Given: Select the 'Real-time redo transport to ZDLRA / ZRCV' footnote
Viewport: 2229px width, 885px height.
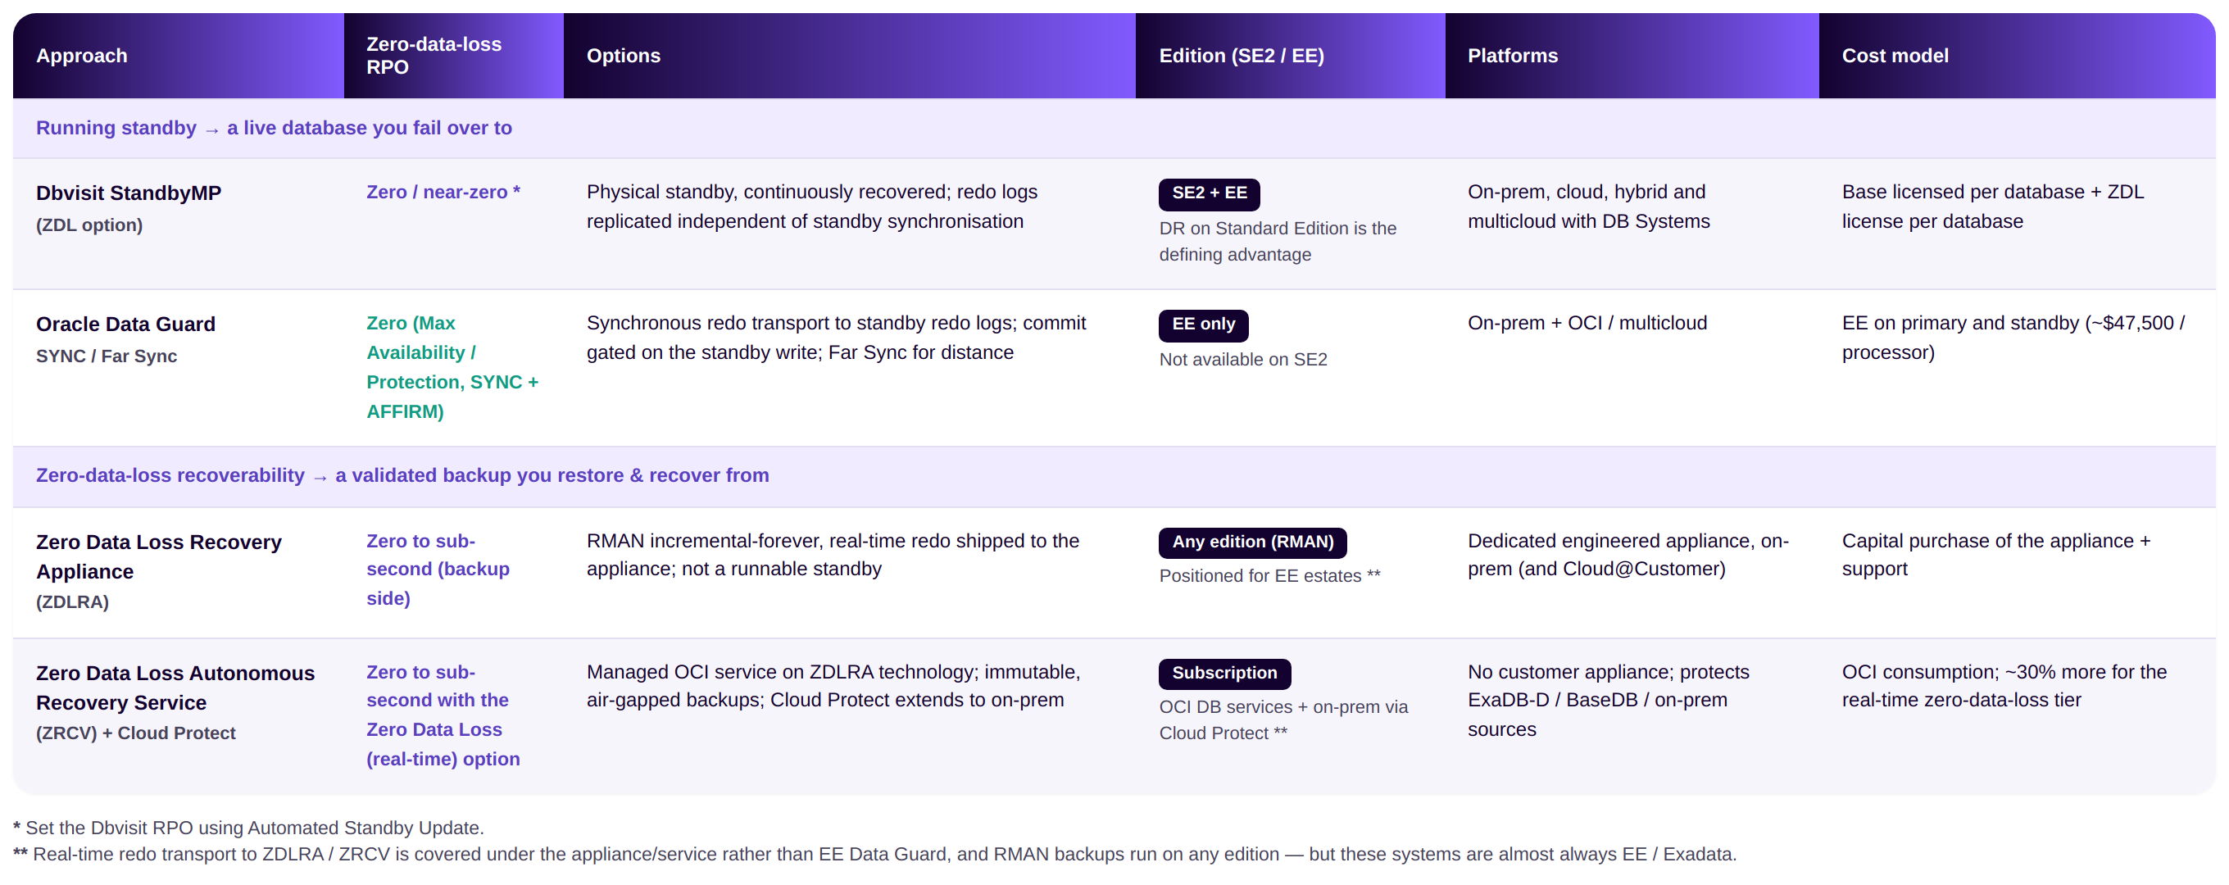Looking at the screenshot, I should tap(875, 855).
